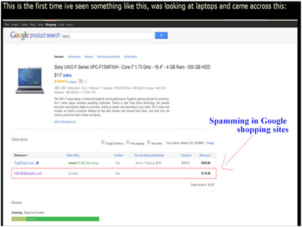Viewport: 302px width, 227px height.
Task: Check the Free shipping filter box
Action: 128,142
